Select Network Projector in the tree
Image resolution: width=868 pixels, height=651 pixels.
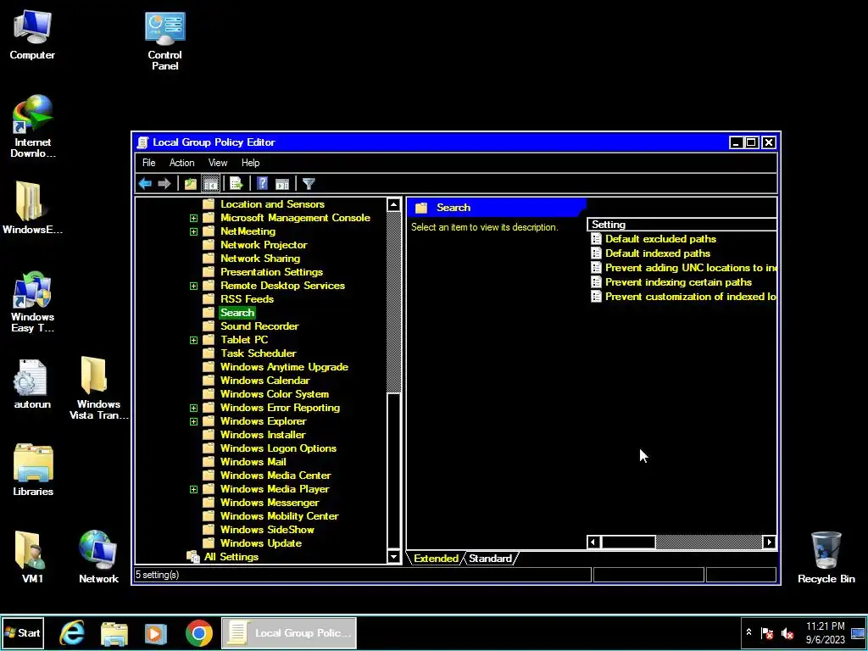click(x=264, y=245)
